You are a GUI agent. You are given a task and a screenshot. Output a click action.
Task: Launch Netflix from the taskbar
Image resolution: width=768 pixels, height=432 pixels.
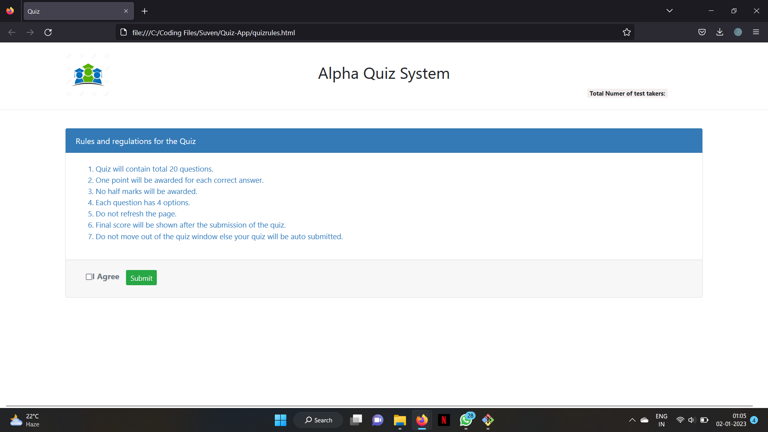pos(444,420)
